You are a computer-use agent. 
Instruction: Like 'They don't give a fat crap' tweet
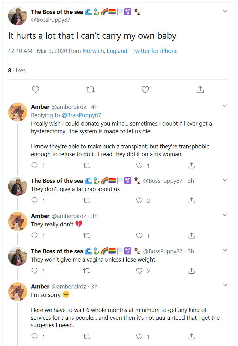point(139,200)
